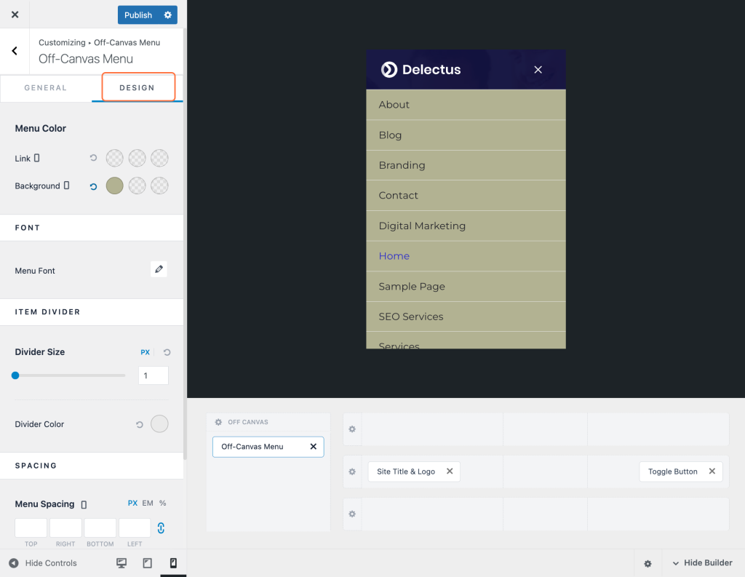Reset the Background color with its reset icon
This screenshot has height=577, width=745.
pyautogui.click(x=94, y=186)
